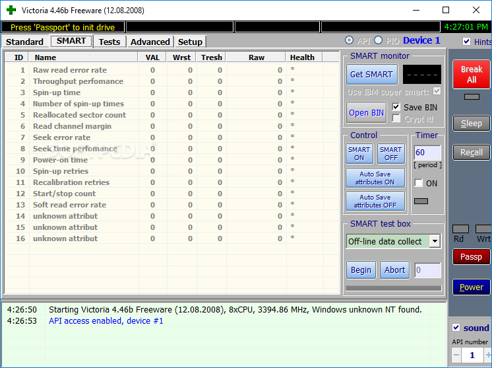Enable the Timer ON checkbox

coord(419,183)
